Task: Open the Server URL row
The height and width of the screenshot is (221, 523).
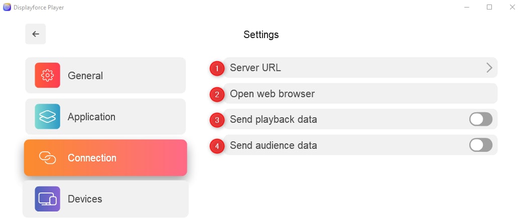Action: (360, 68)
